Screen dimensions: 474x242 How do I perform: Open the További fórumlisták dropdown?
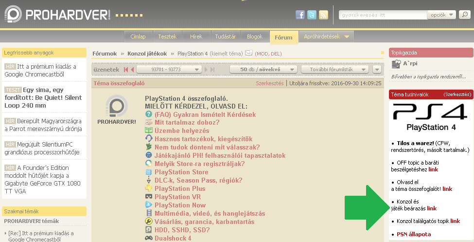(335, 69)
